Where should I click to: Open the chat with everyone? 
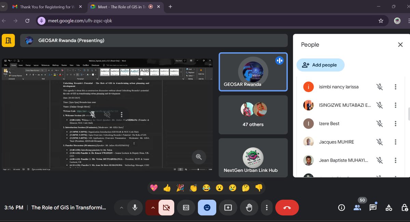coord(373,207)
